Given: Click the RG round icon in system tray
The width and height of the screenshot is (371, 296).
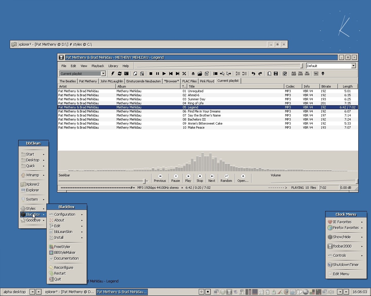Looking at the screenshot, I should pyautogui.click(x=305, y=292).
